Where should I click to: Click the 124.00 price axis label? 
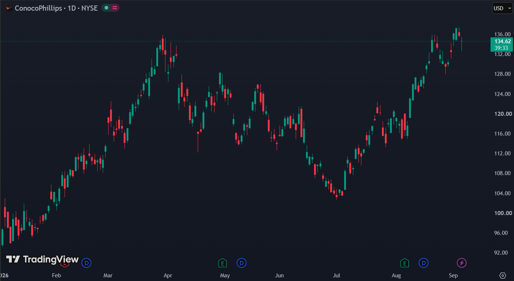pyautogui.click(x=503, y=94)
